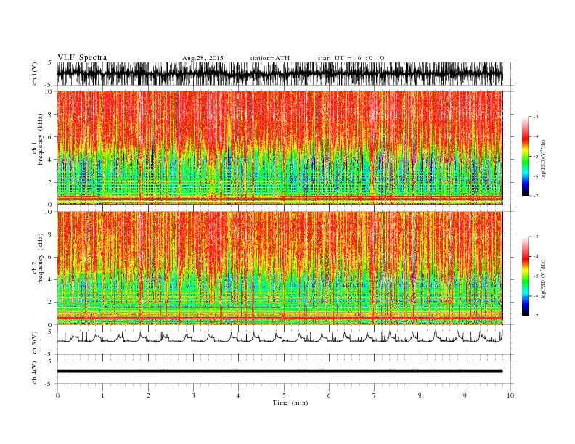The height and width of the screenshot is (444, 575).
Task: Click the "9" minute tick label
Action: (x=465, y=395)
